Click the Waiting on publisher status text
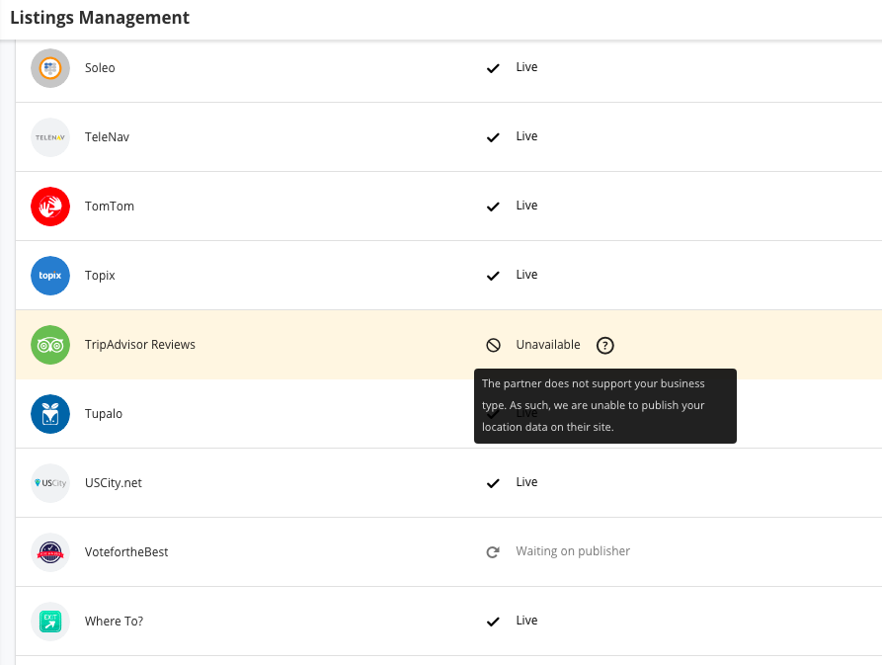882x665 pixels. (x=573, y=551)
